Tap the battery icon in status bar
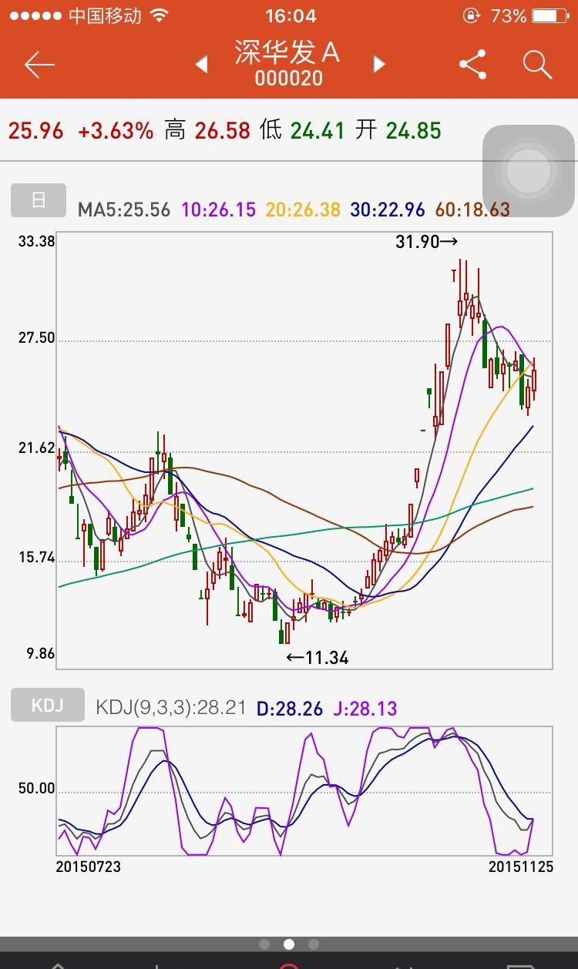 (x=550, y=15)
